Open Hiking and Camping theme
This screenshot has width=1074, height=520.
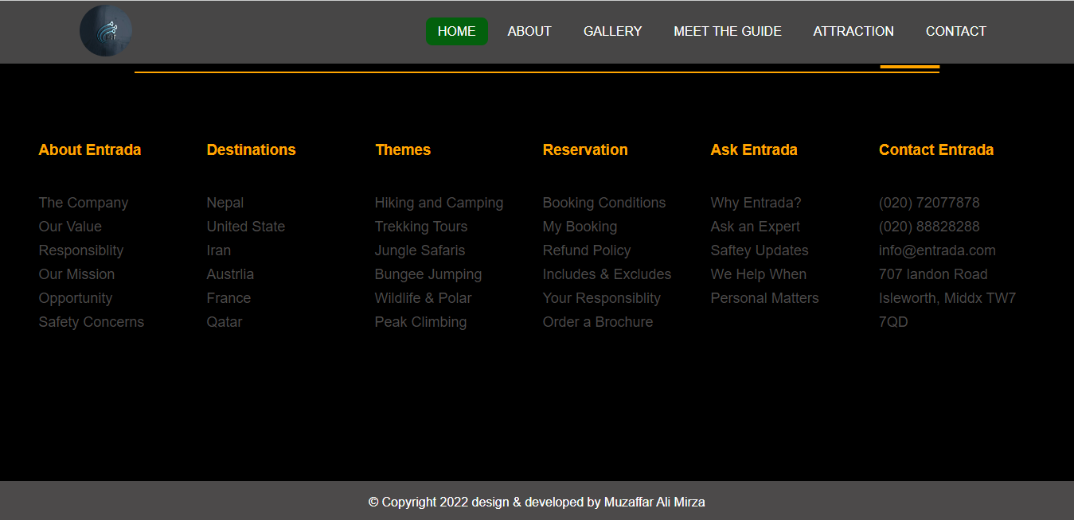coord(439,203)
